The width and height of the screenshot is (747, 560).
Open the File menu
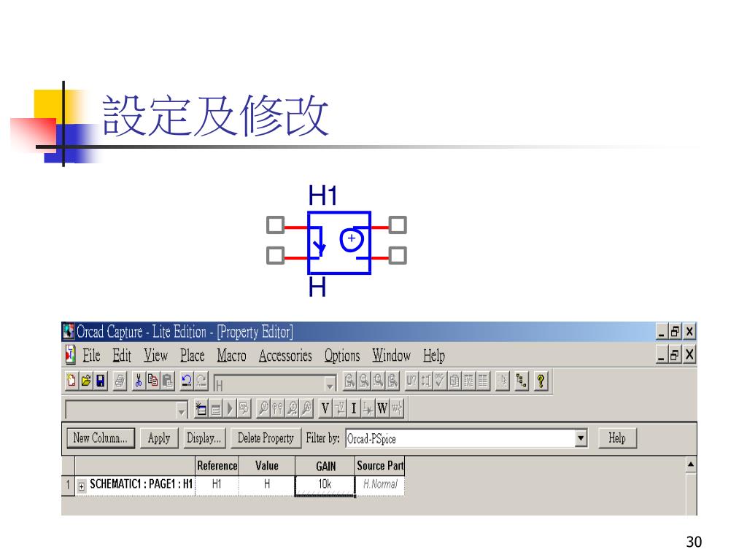pos(91,356)
